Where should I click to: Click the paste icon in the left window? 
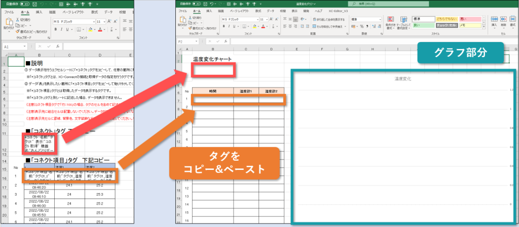pyautogui.click(x=10, y=23)
